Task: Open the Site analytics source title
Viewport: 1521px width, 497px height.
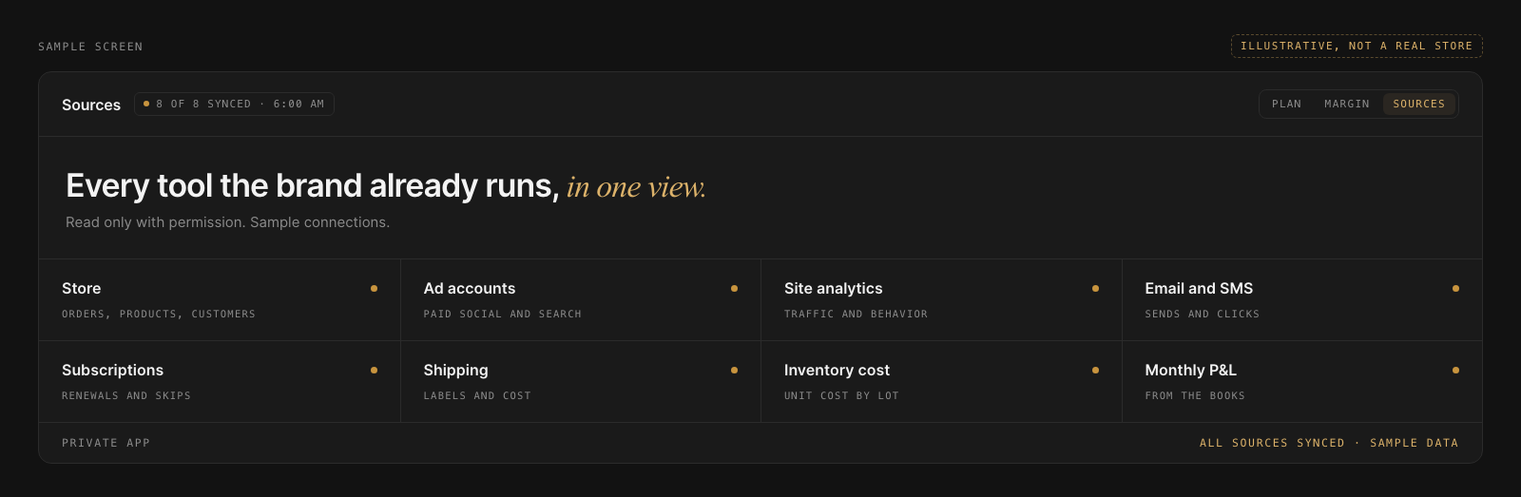Action: 833,288
